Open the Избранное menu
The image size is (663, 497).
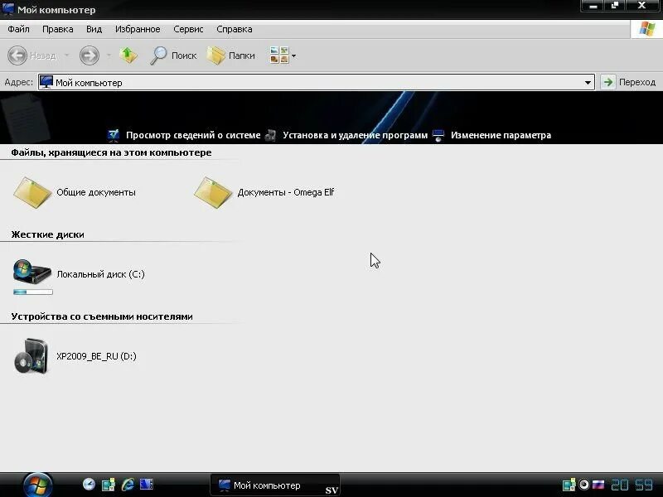[138, 29]
